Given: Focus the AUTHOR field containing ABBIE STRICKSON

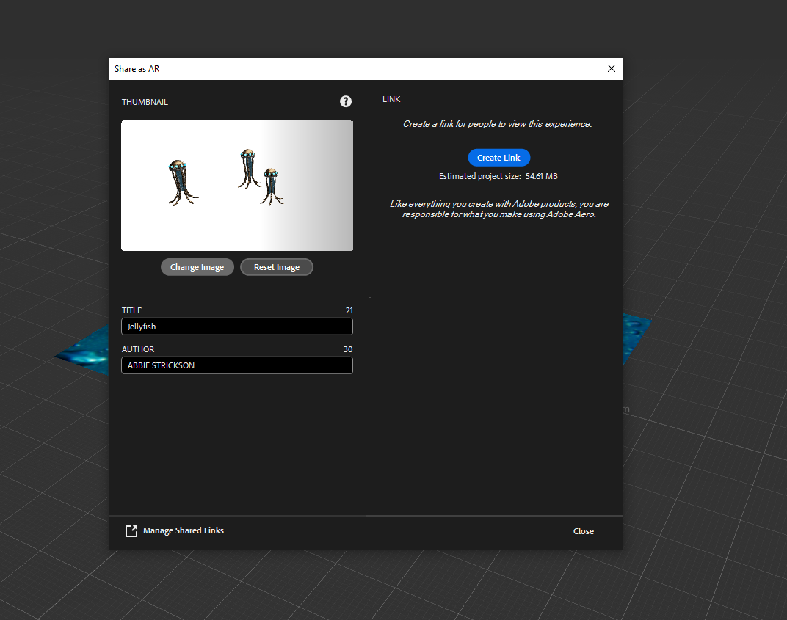Looking at the screenshot, I should (236, 365).
